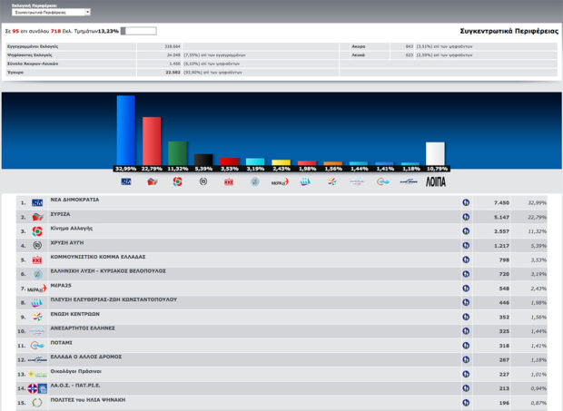Open info icon for ΠΛΕΥΣΗ ΕΛΕΥΘΕΡΙΑΣ row
Viewport: 563px width, 411px height.
466,303
